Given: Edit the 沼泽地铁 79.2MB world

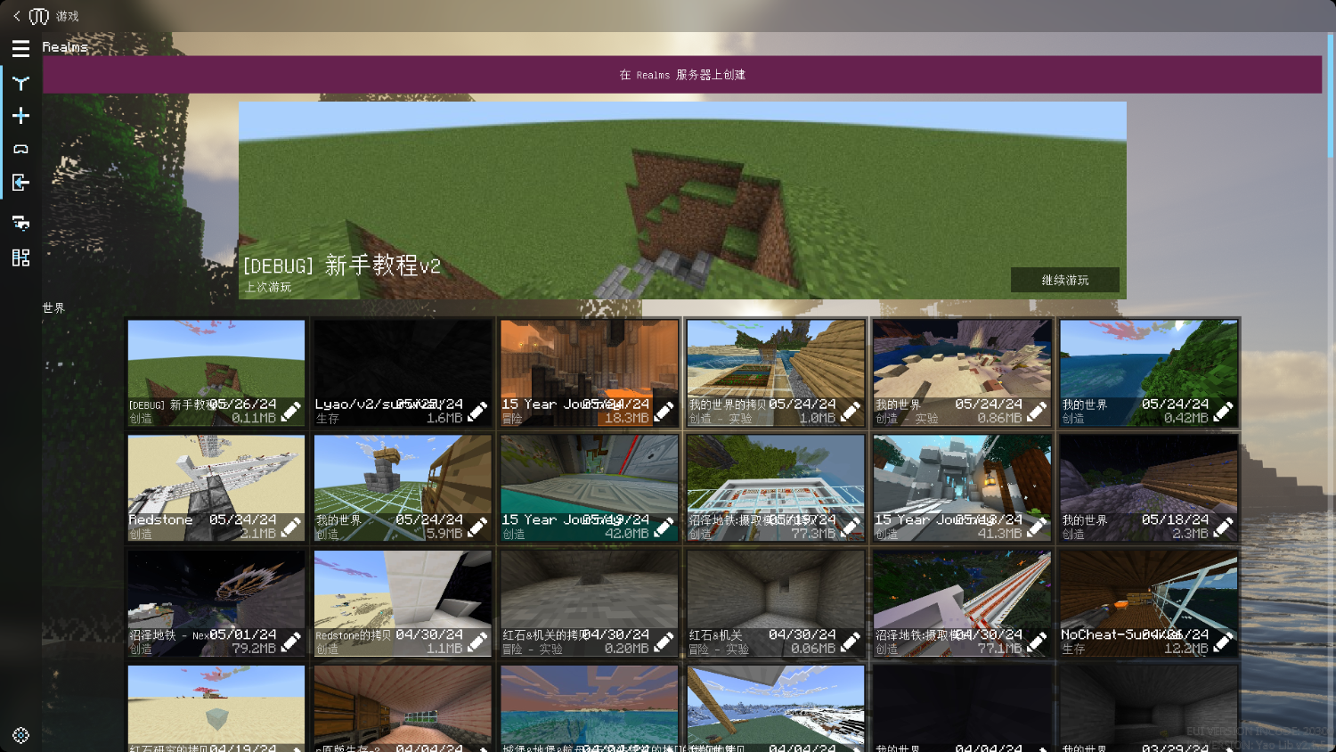Looking at the screenshot, I should point(291,642).
